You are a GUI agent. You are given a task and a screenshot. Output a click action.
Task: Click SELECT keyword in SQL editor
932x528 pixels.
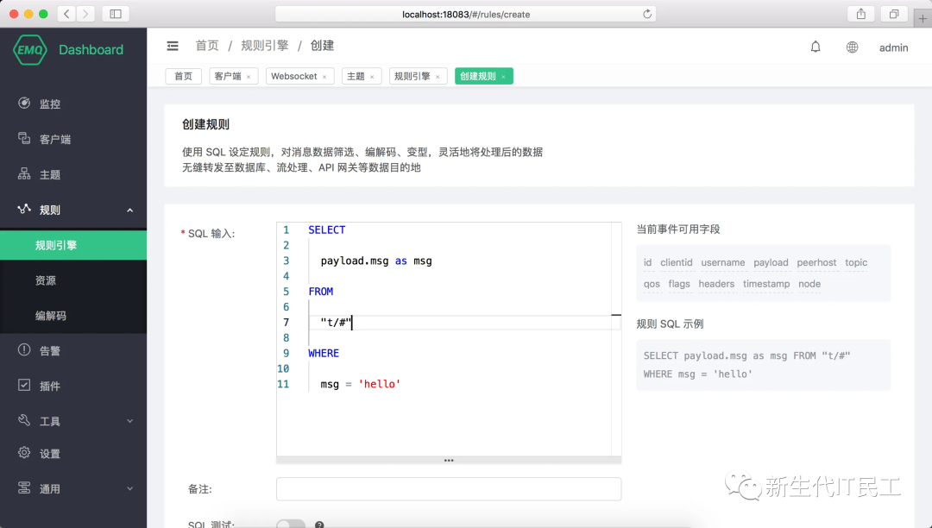pyautogui.click(x=326, y=229)
